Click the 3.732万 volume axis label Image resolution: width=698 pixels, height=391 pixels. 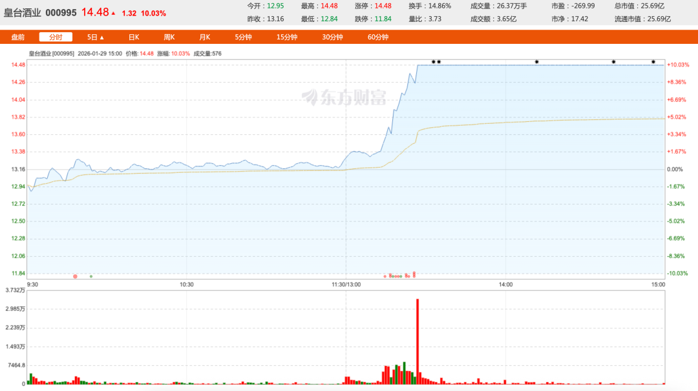[15, 290]
